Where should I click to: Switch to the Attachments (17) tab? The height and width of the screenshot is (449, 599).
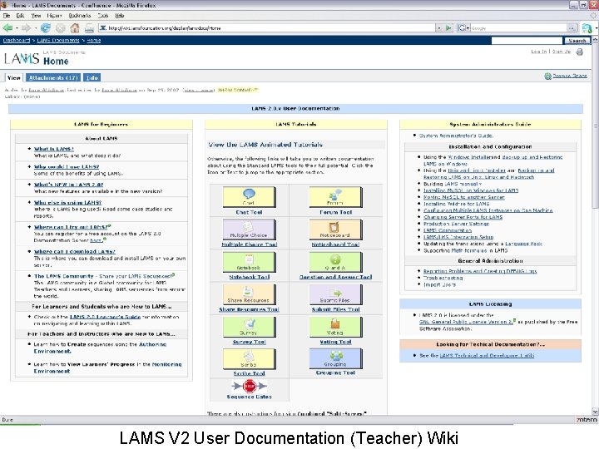point(53,77)
